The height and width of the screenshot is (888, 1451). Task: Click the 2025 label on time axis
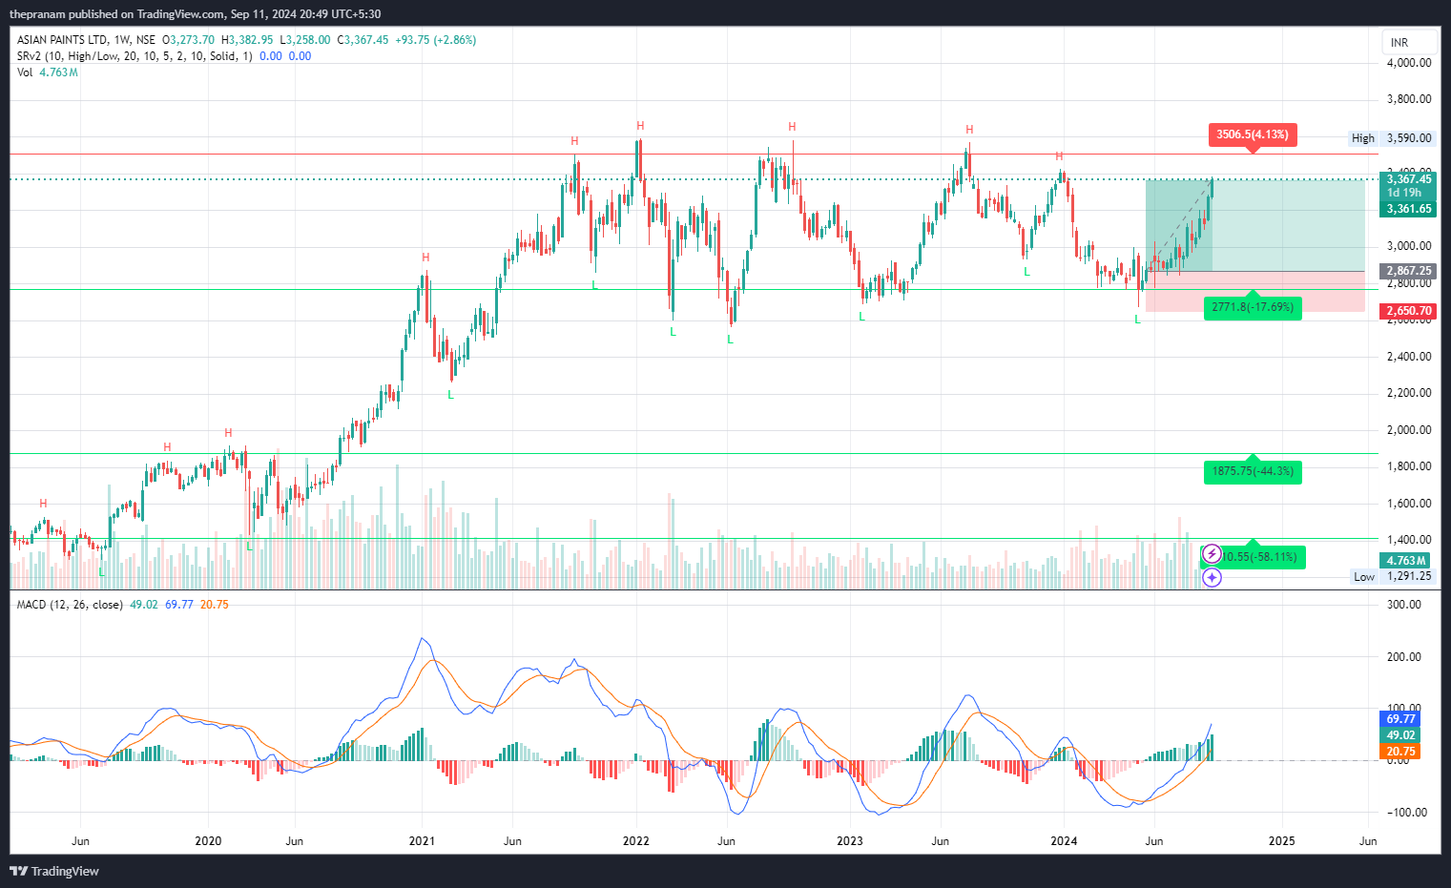tap(1282, 841)
